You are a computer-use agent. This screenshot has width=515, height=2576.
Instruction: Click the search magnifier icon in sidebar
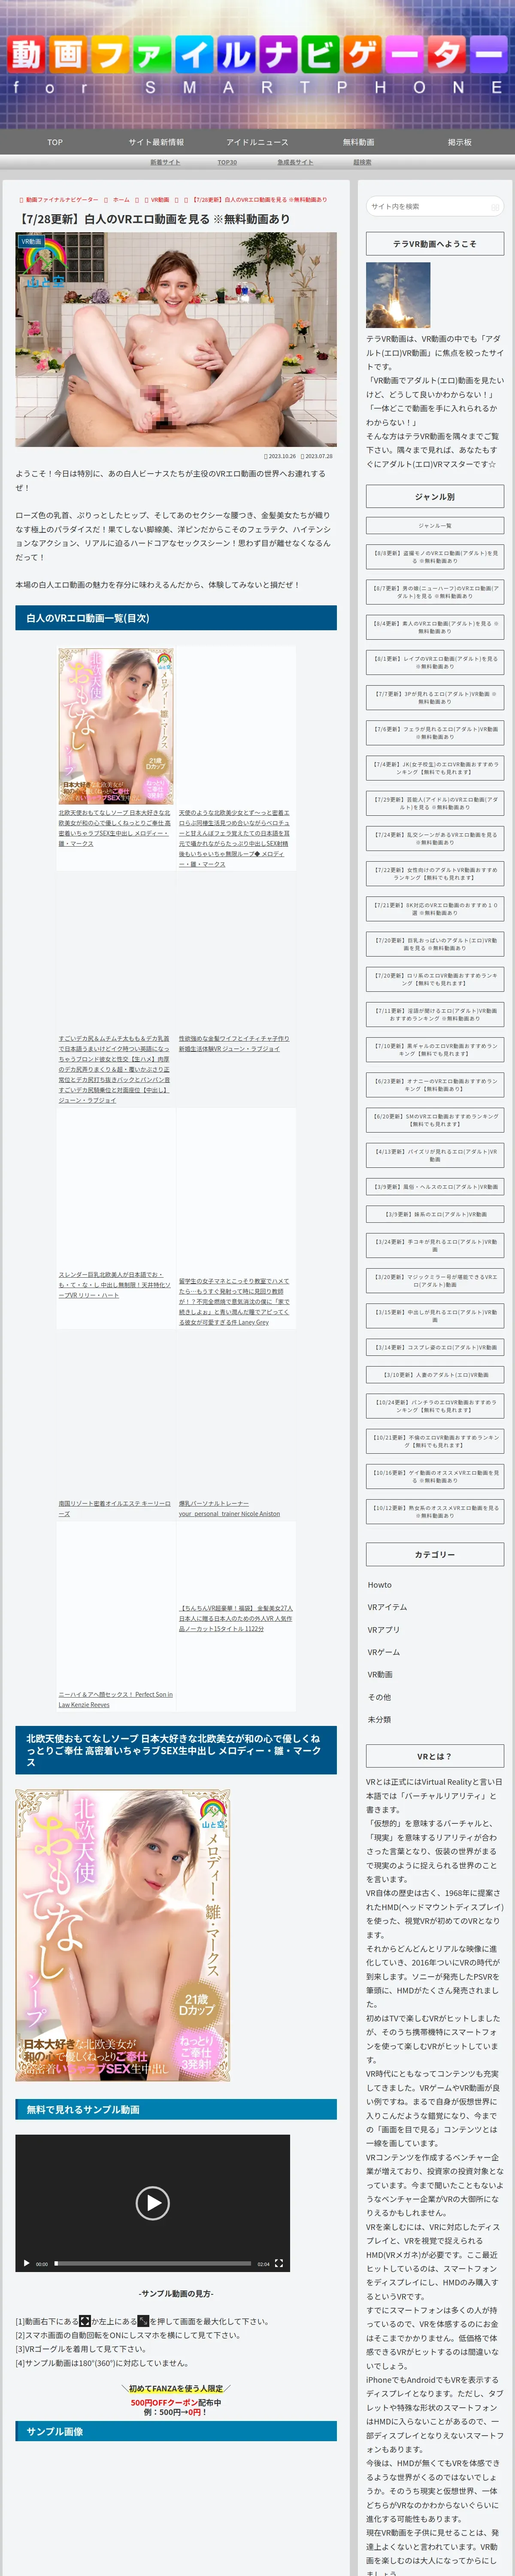point(494,206)
